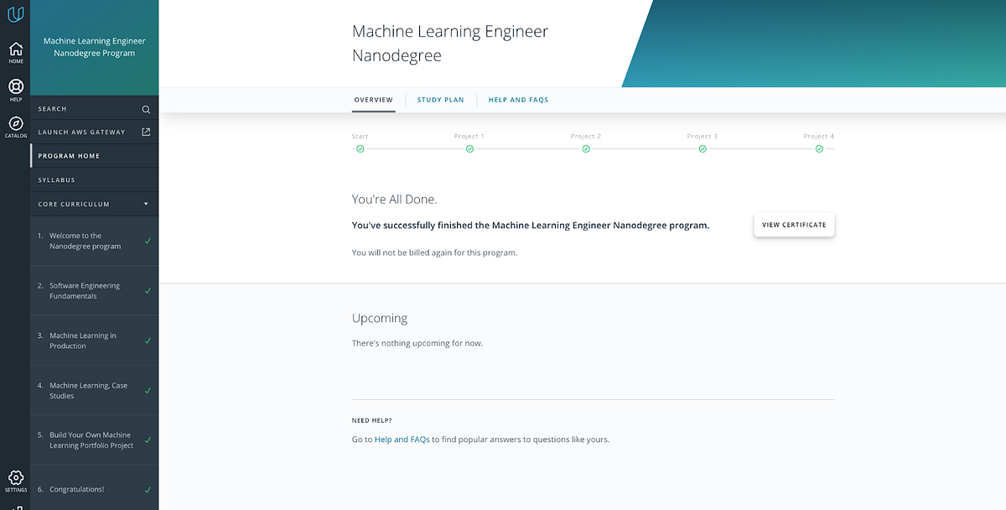The width and height of the screenshot is (1006, 510).
Task: Click the "Upcoming" heading
Action: 380,319
